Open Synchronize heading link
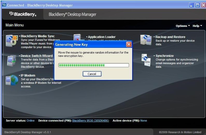 [x=165, y=56]
